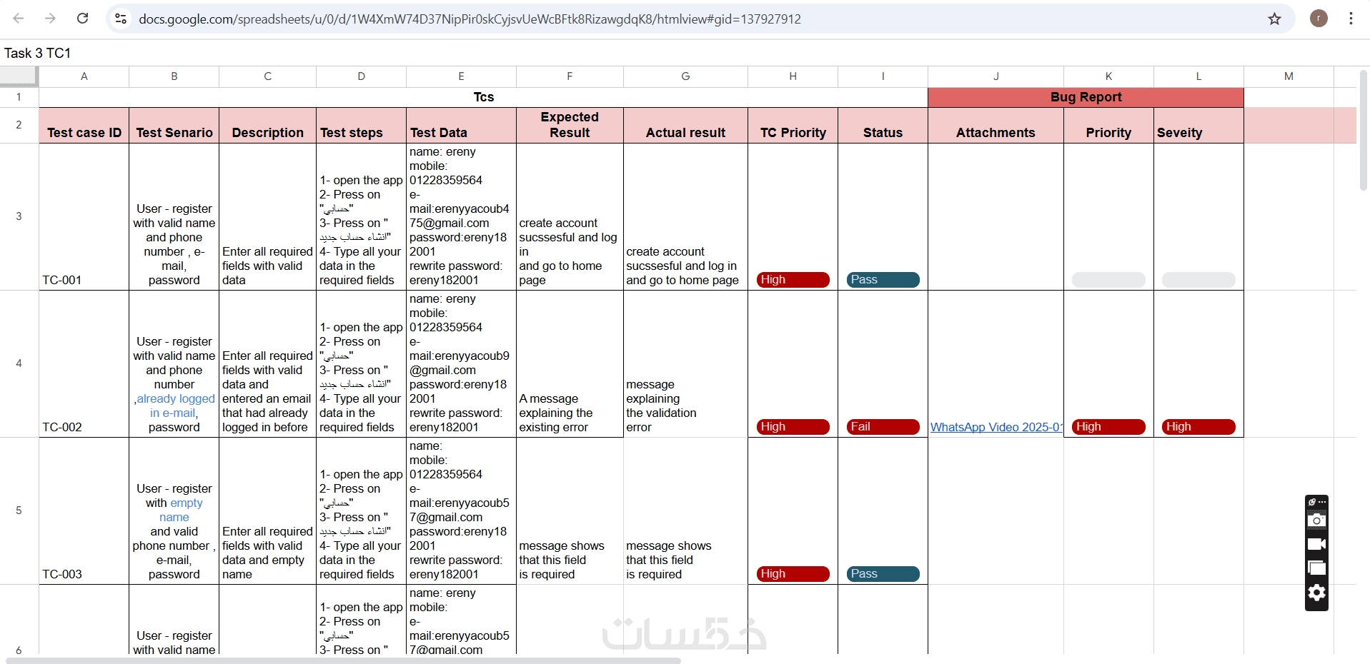The image size is (1370, 664).
Task: Select column D header
Action: pyautogui.click(x=362, y=76)
